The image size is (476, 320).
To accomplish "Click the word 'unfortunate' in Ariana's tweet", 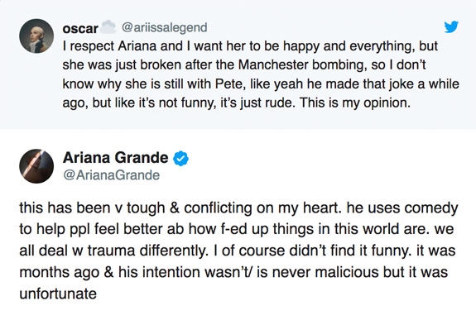I will [58, 294].
